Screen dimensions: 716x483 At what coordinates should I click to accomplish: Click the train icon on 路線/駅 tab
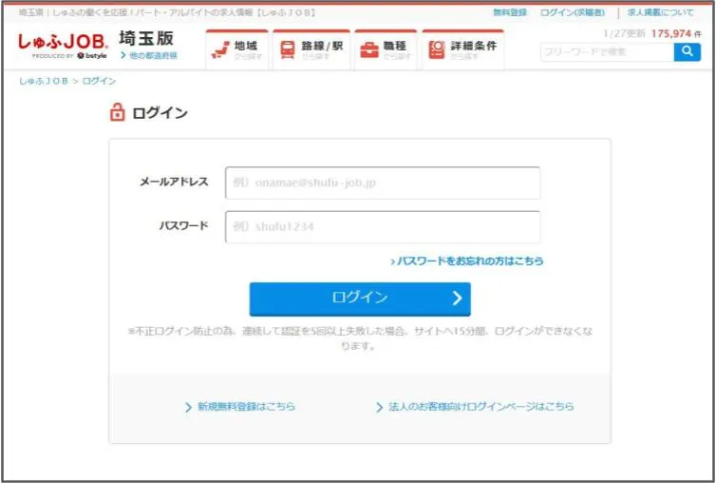pos(287,49)
